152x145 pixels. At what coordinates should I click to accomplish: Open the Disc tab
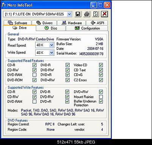coord(51,28)
